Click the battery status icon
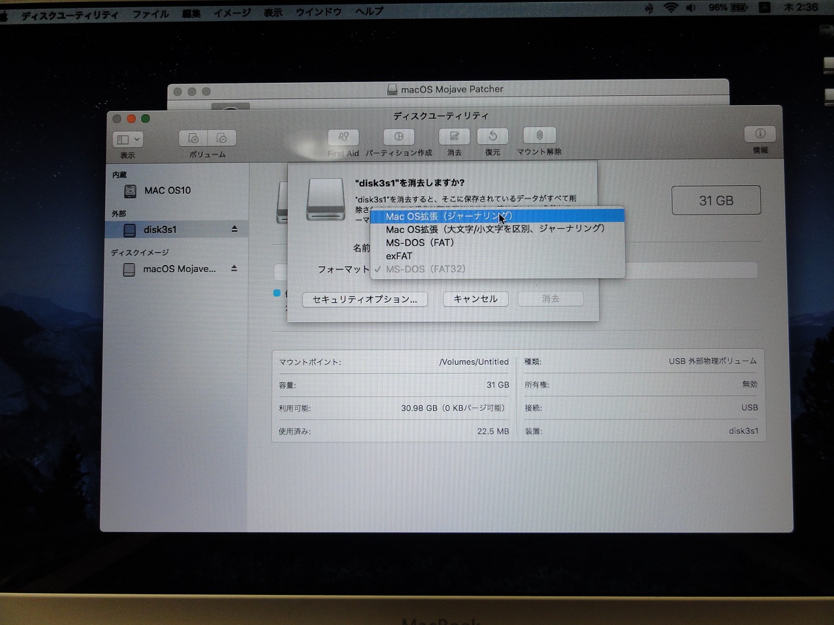The width and height of the screenshot is (834, 625). click(x=739, y=8)
